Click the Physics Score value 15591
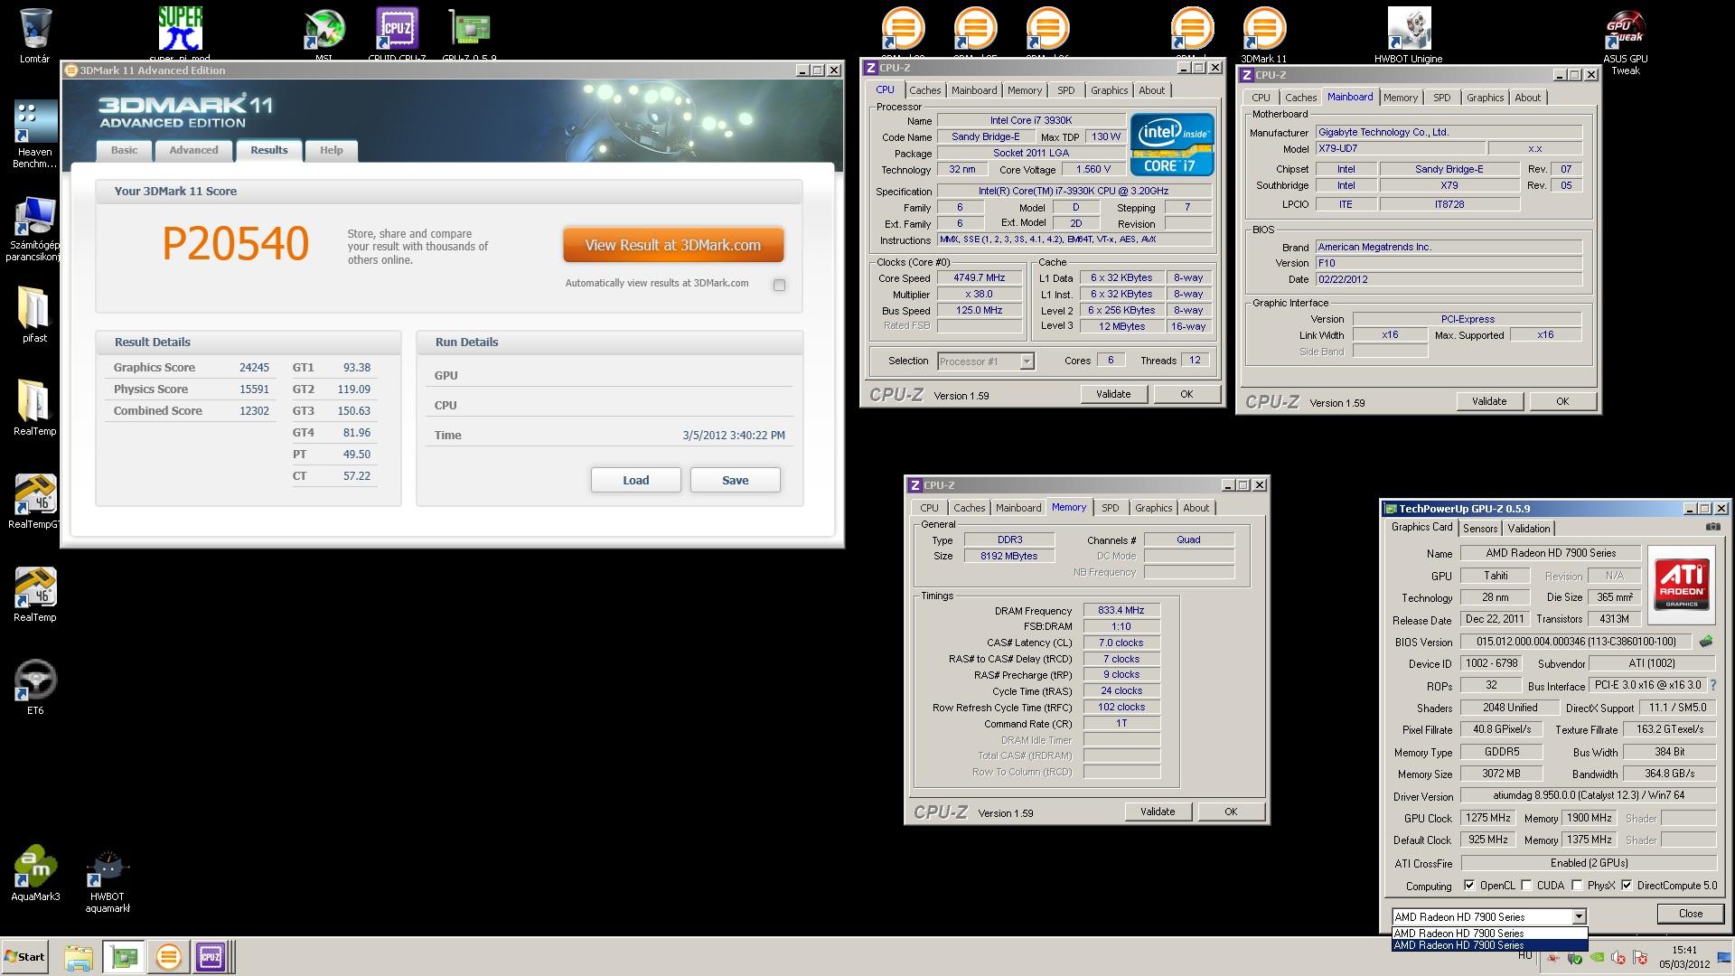The width and height of the screenshot is (1735, 976). (x=254, y=389)
